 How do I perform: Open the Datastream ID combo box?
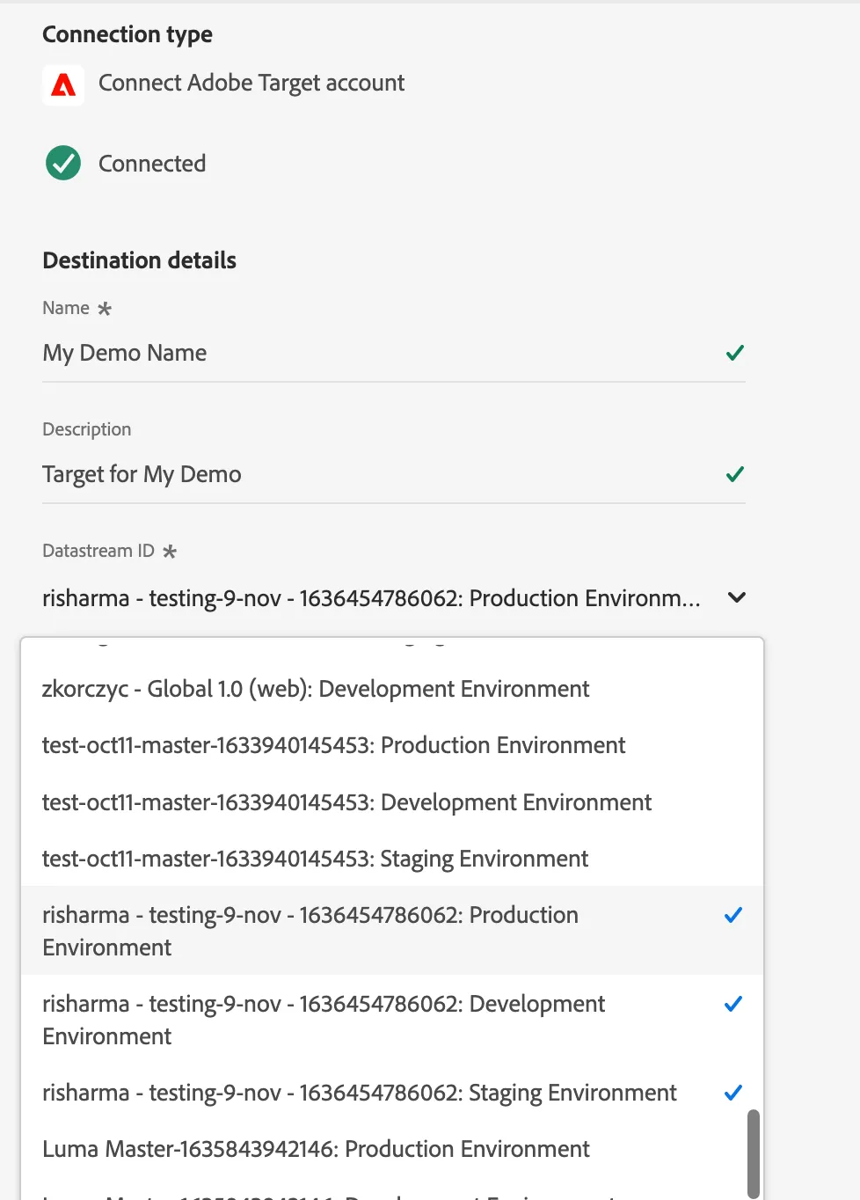(394, 598)
